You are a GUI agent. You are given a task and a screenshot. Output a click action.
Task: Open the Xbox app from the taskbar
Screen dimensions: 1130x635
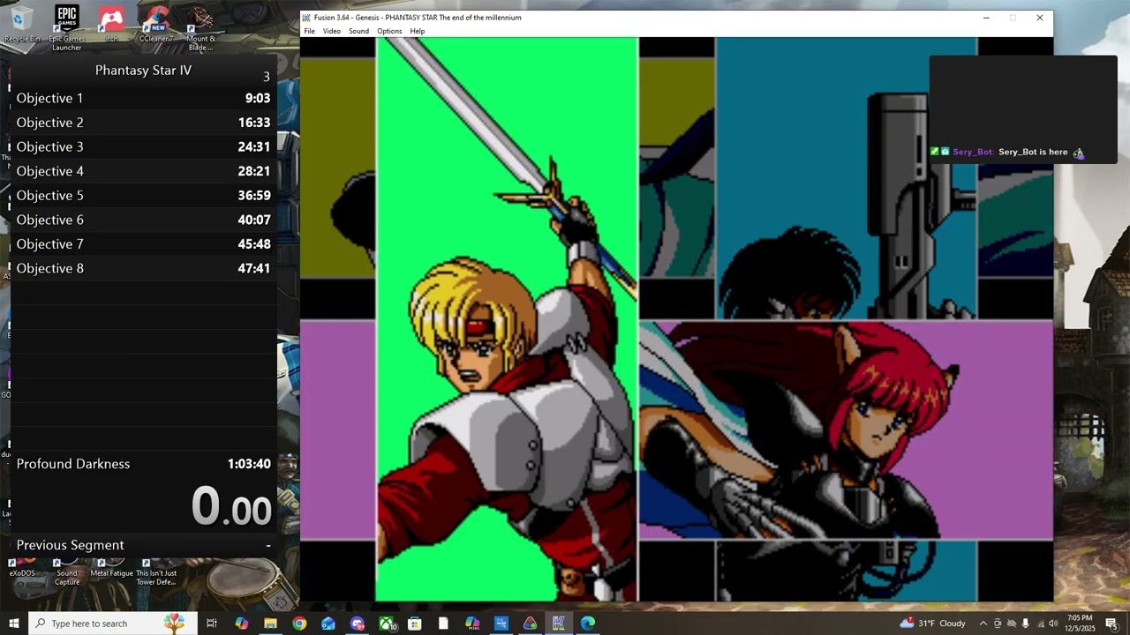point(387,624)
